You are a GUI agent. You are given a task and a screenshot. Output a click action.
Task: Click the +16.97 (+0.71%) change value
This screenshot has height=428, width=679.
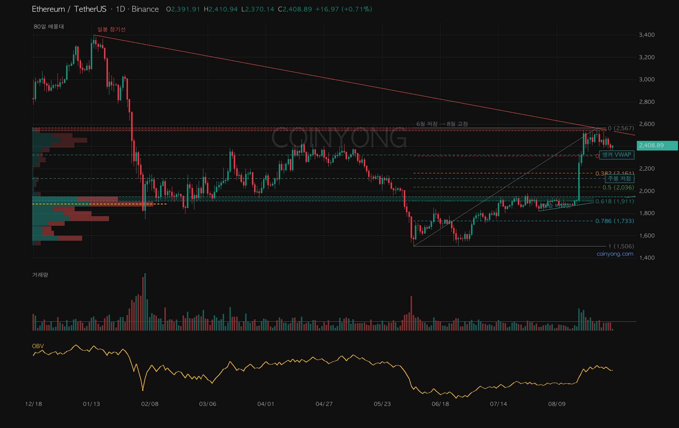343,9
